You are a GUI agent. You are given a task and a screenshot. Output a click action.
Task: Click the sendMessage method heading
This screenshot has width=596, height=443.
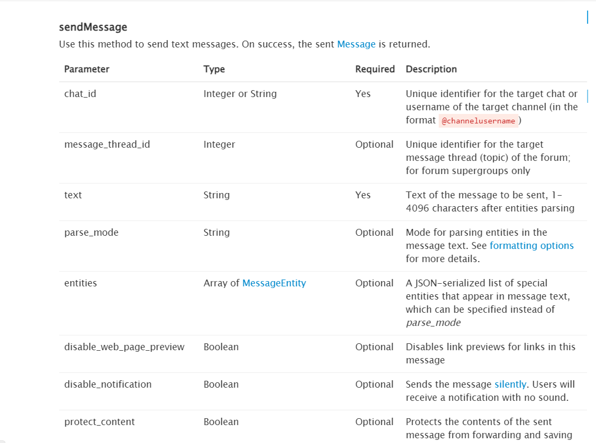click(x=93, y=27)
